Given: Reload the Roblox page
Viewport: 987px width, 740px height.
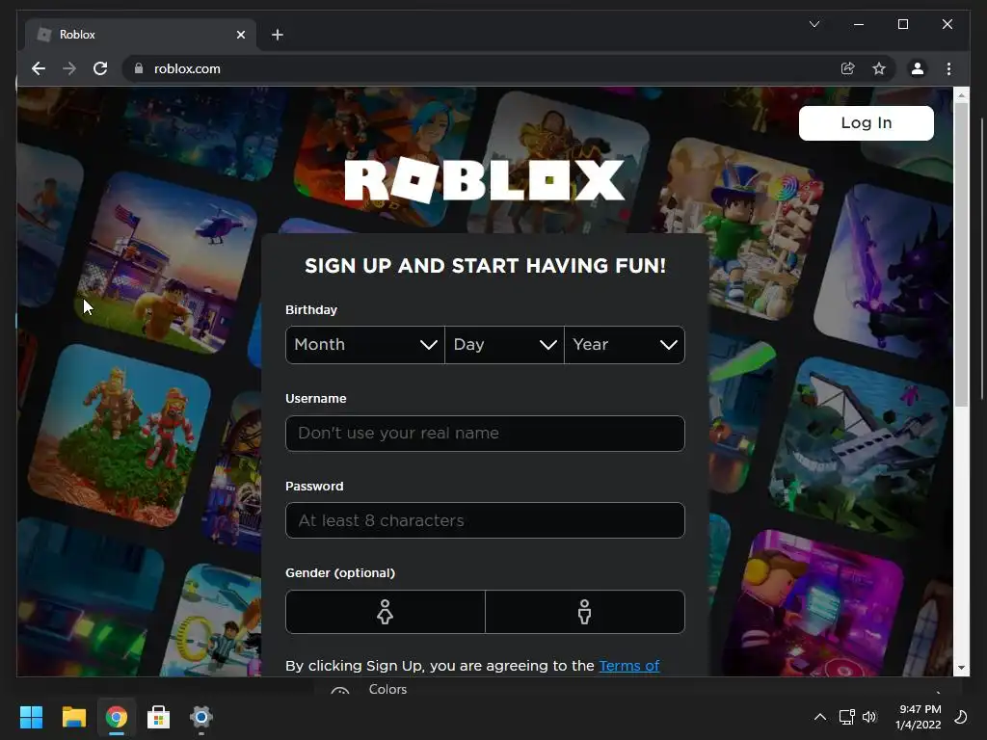Looking at the screenshot, I should [x=100, y=68].
